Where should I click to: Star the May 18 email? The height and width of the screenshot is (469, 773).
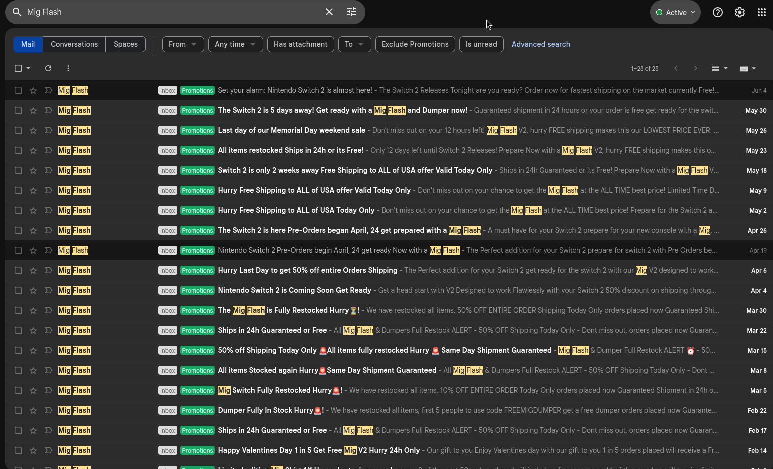click(33, 170)
